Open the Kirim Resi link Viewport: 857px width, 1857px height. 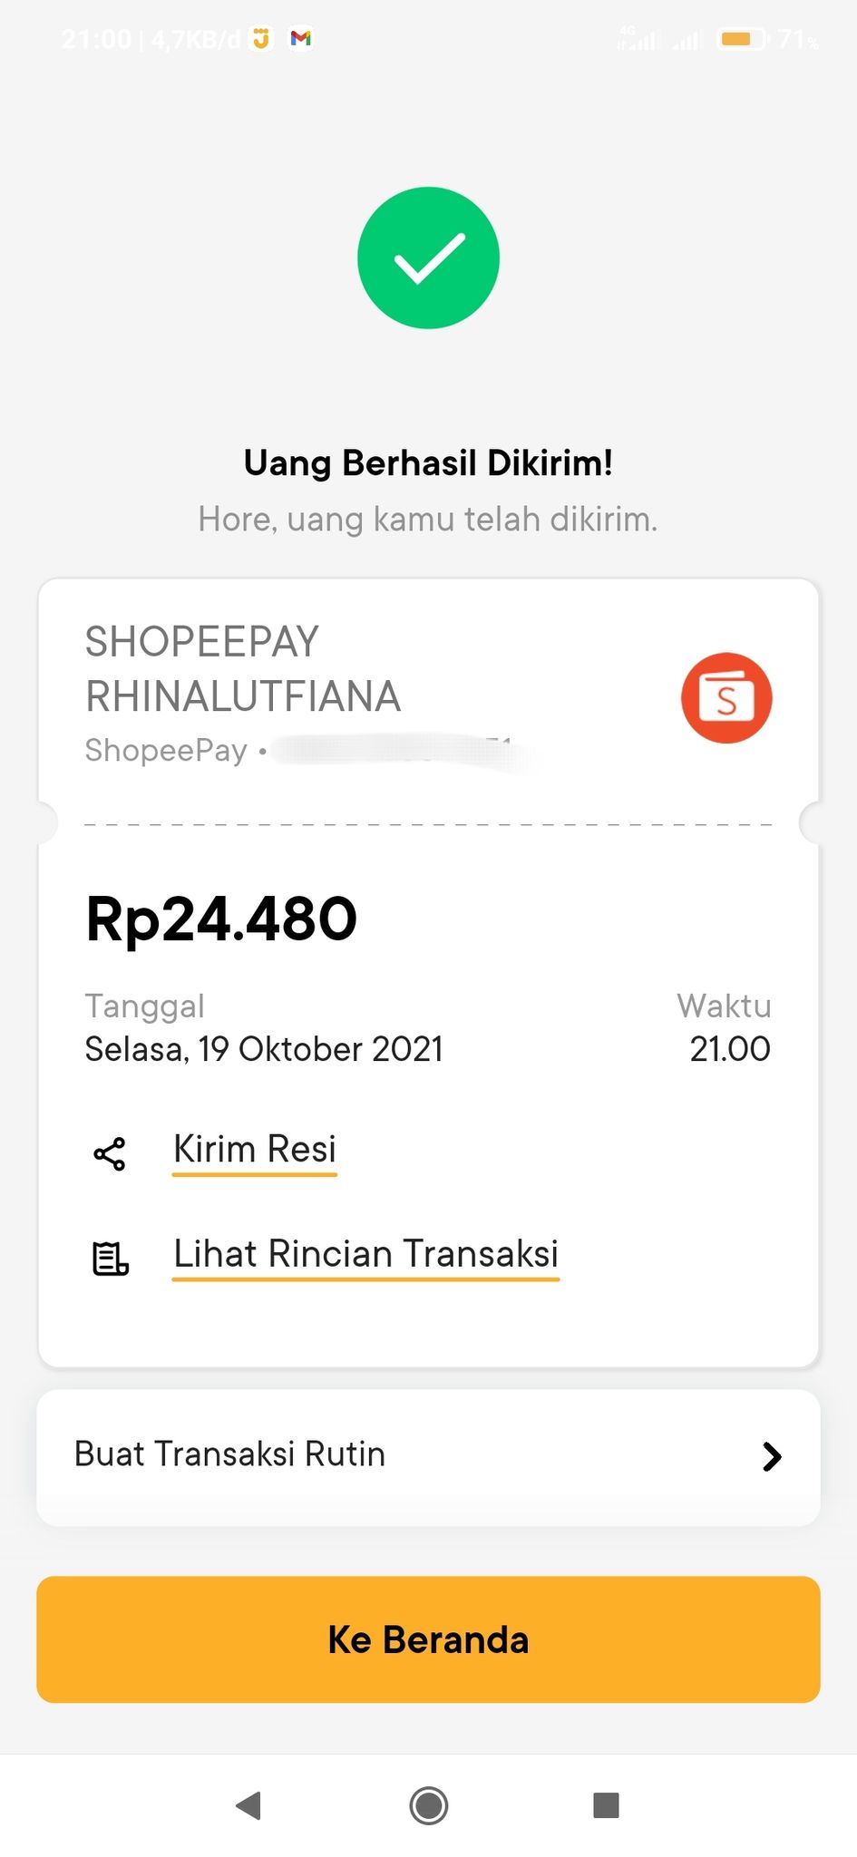coord(255,1150)
